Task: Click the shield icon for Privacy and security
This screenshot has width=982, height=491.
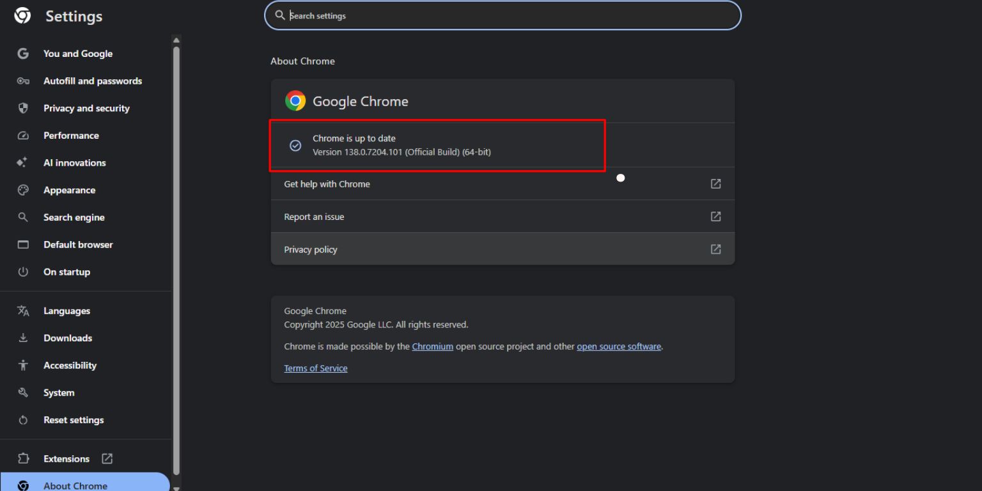Action: (23, 108)
